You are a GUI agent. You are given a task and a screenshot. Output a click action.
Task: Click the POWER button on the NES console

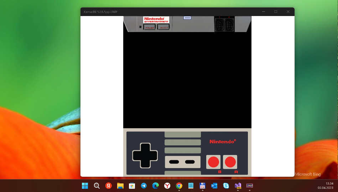[150, 27]
